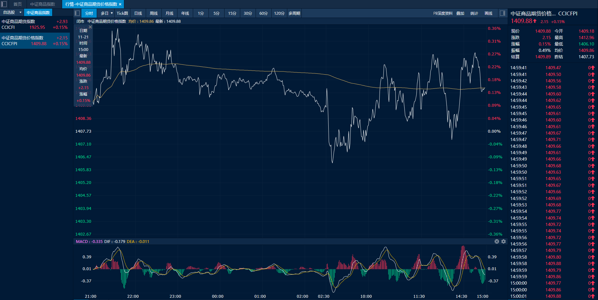The image size is (598, 300).
Task: Toggle the chart's left list panel icon
Action: click(77, 13)
